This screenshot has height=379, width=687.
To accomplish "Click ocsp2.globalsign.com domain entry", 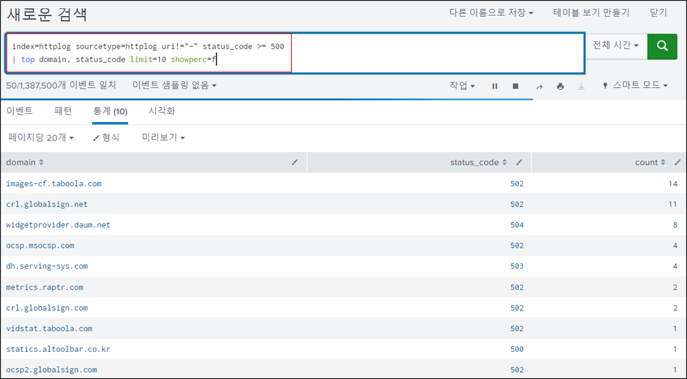I will (51, 370).
